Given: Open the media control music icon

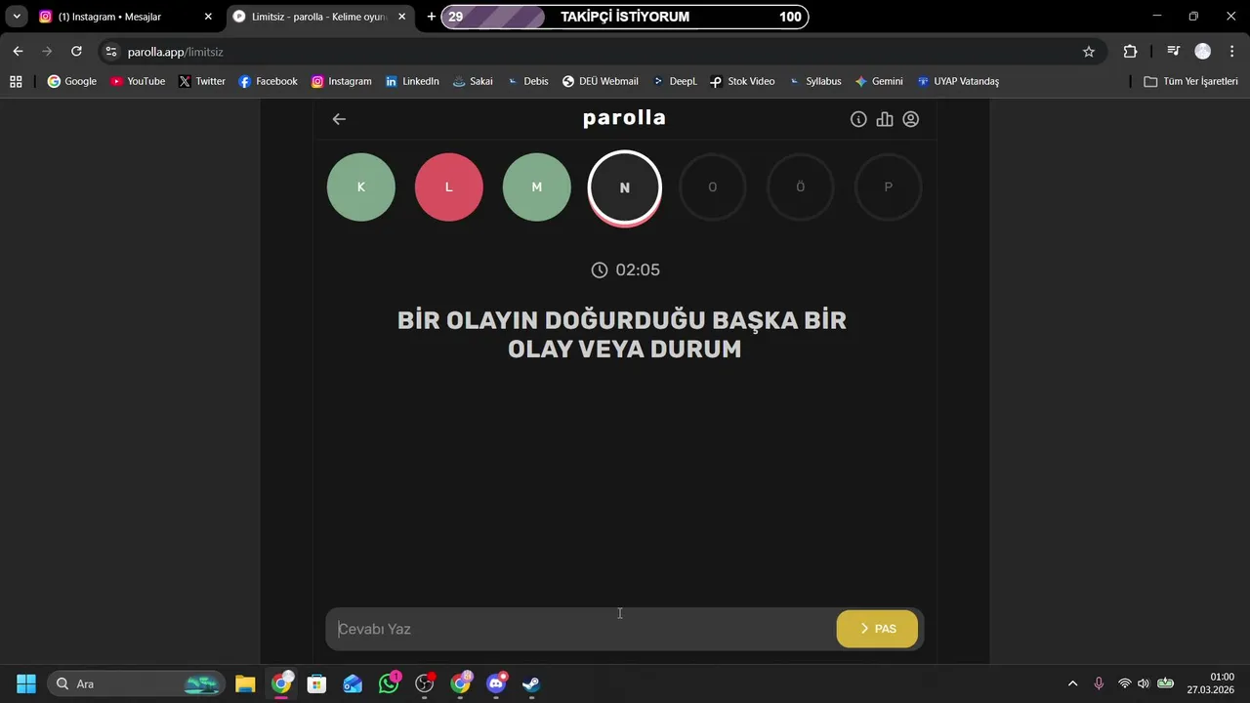Looking at the screenshot, I should pyautogui.click(x=1174, y=52).
